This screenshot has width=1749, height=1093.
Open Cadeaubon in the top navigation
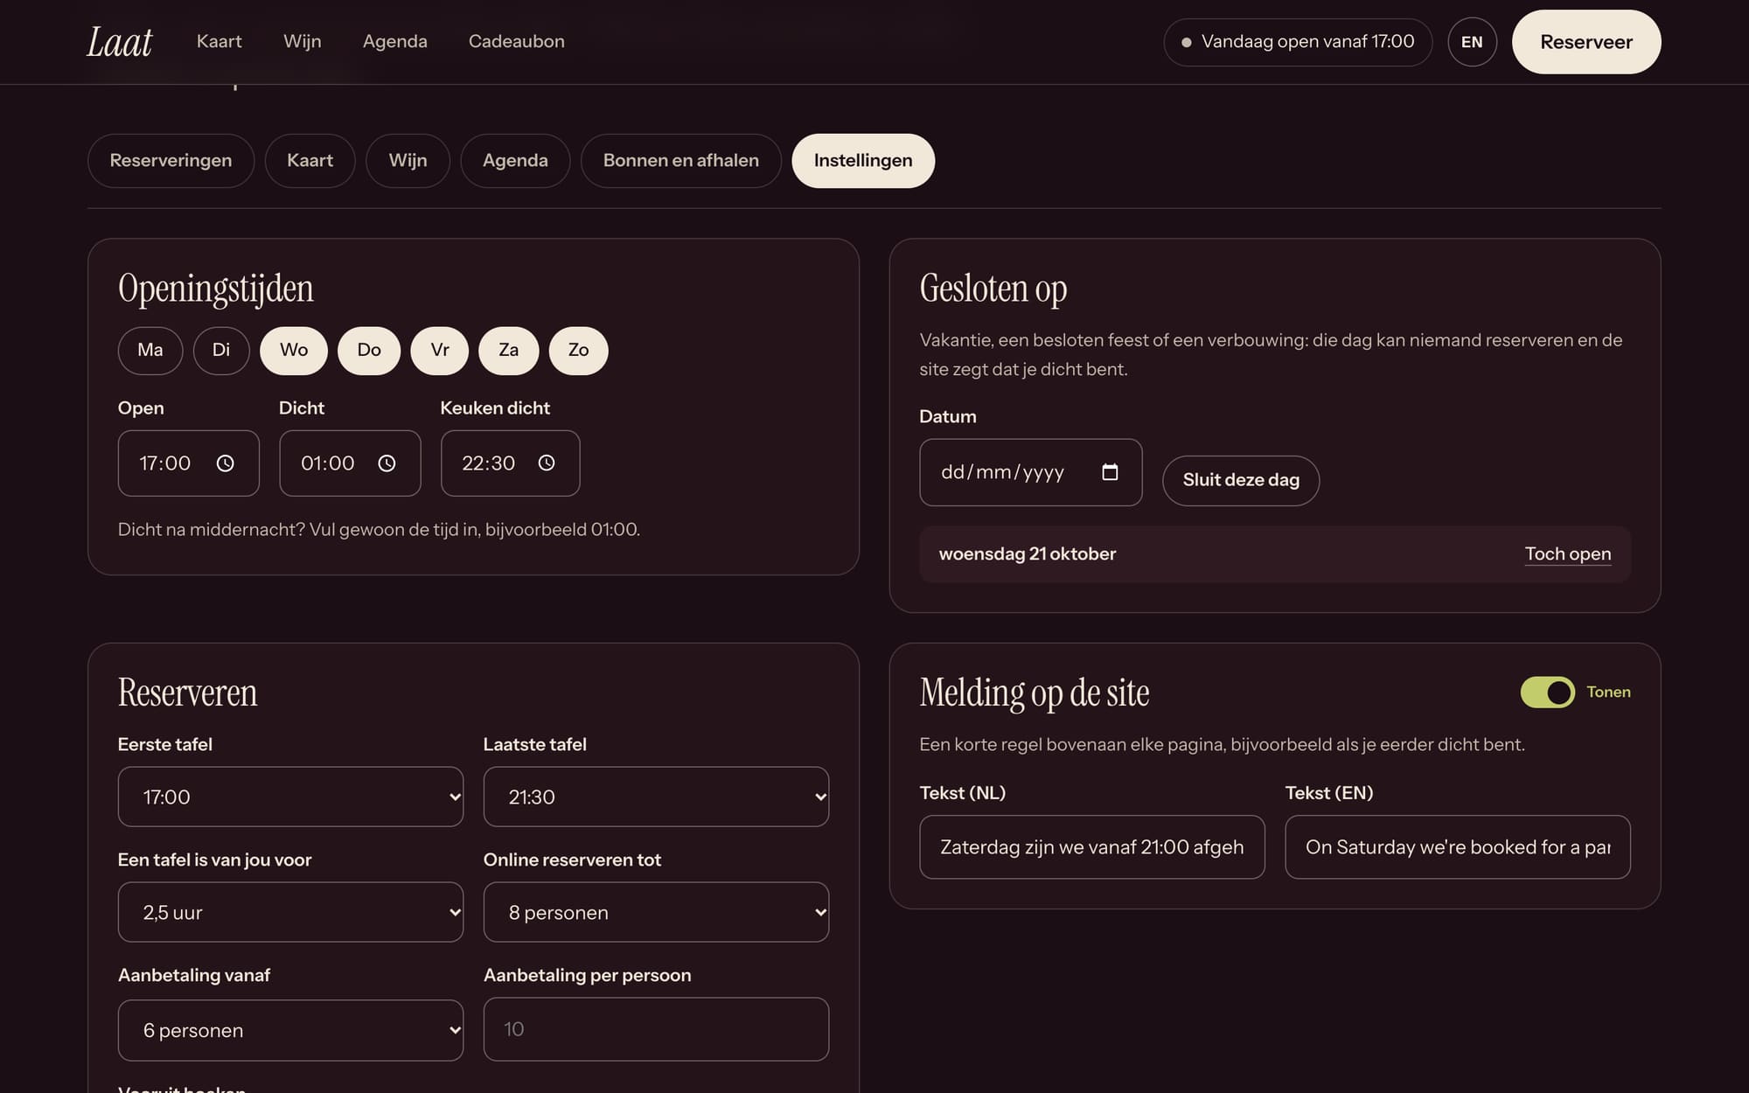(x=517, y=41)
